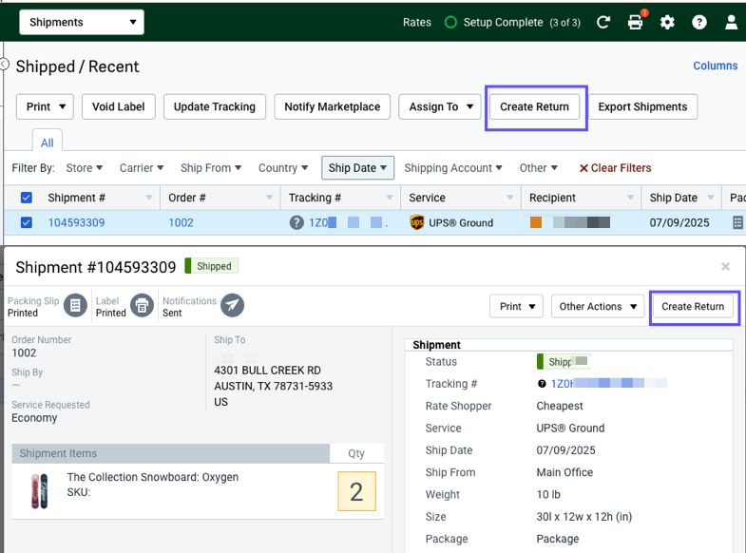
Task: Click the Notifications sent paper-plane icon
Action: [x=232, y=306]
